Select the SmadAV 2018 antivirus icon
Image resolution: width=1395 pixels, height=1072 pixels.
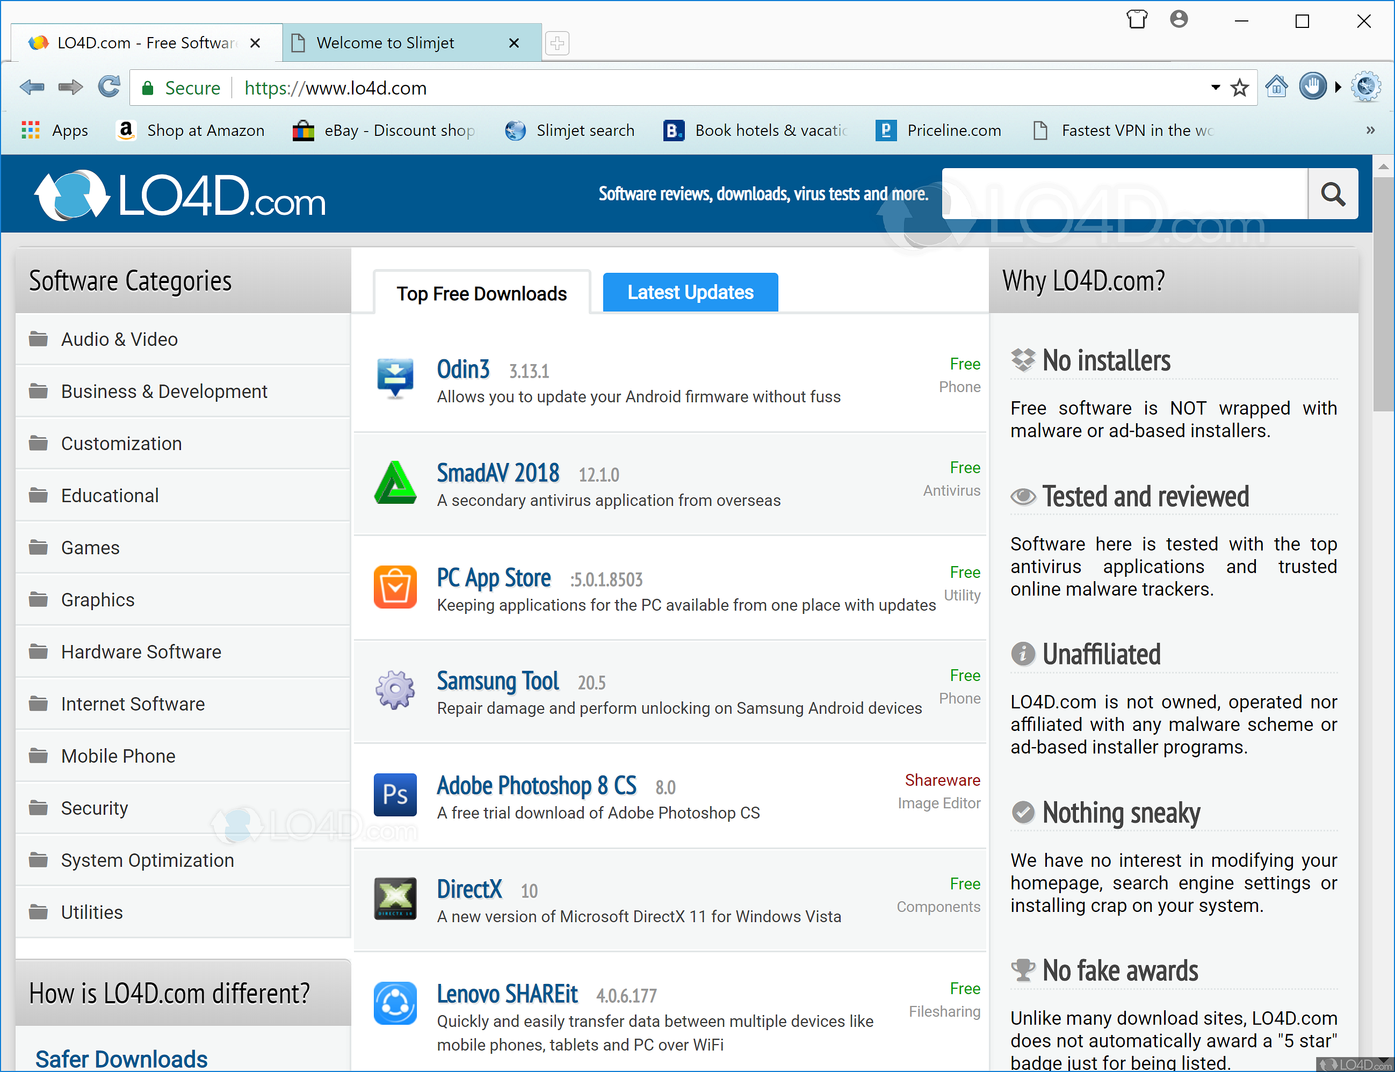coord(394,483)
